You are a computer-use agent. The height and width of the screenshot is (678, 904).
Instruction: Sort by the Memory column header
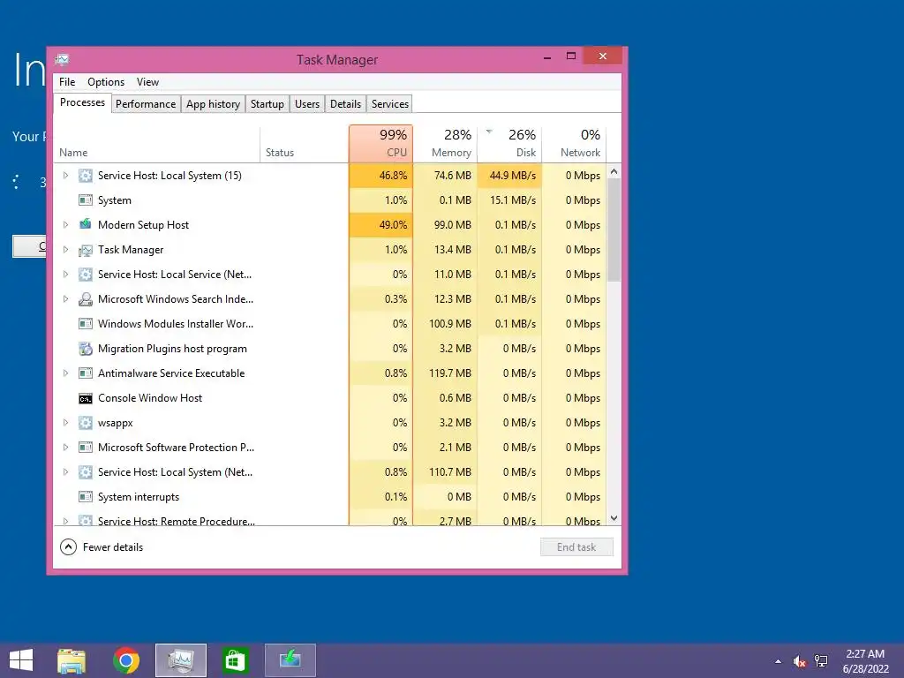pyautogui.click(x=445, y=144)
